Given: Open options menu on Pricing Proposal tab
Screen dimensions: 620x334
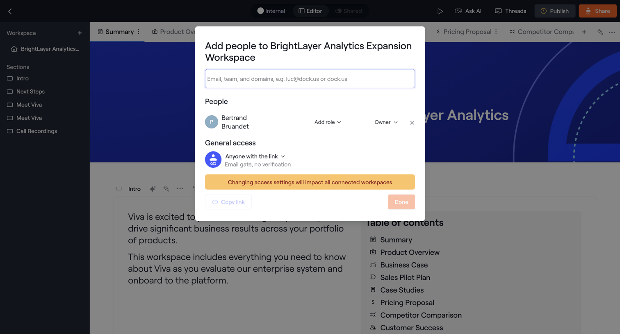Looking at the screenshot, I should [496, 32].
